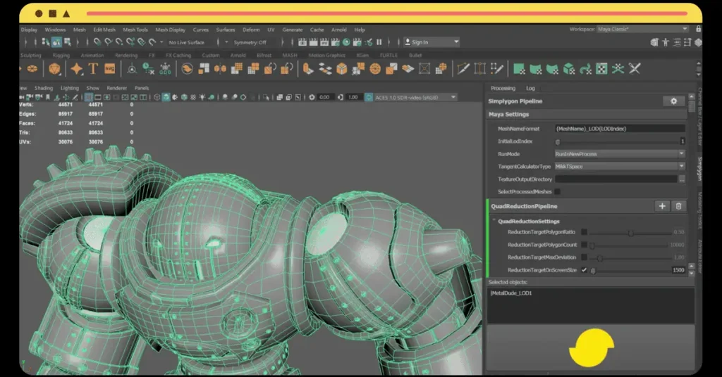Click the character controls human icon

point(666,42)
